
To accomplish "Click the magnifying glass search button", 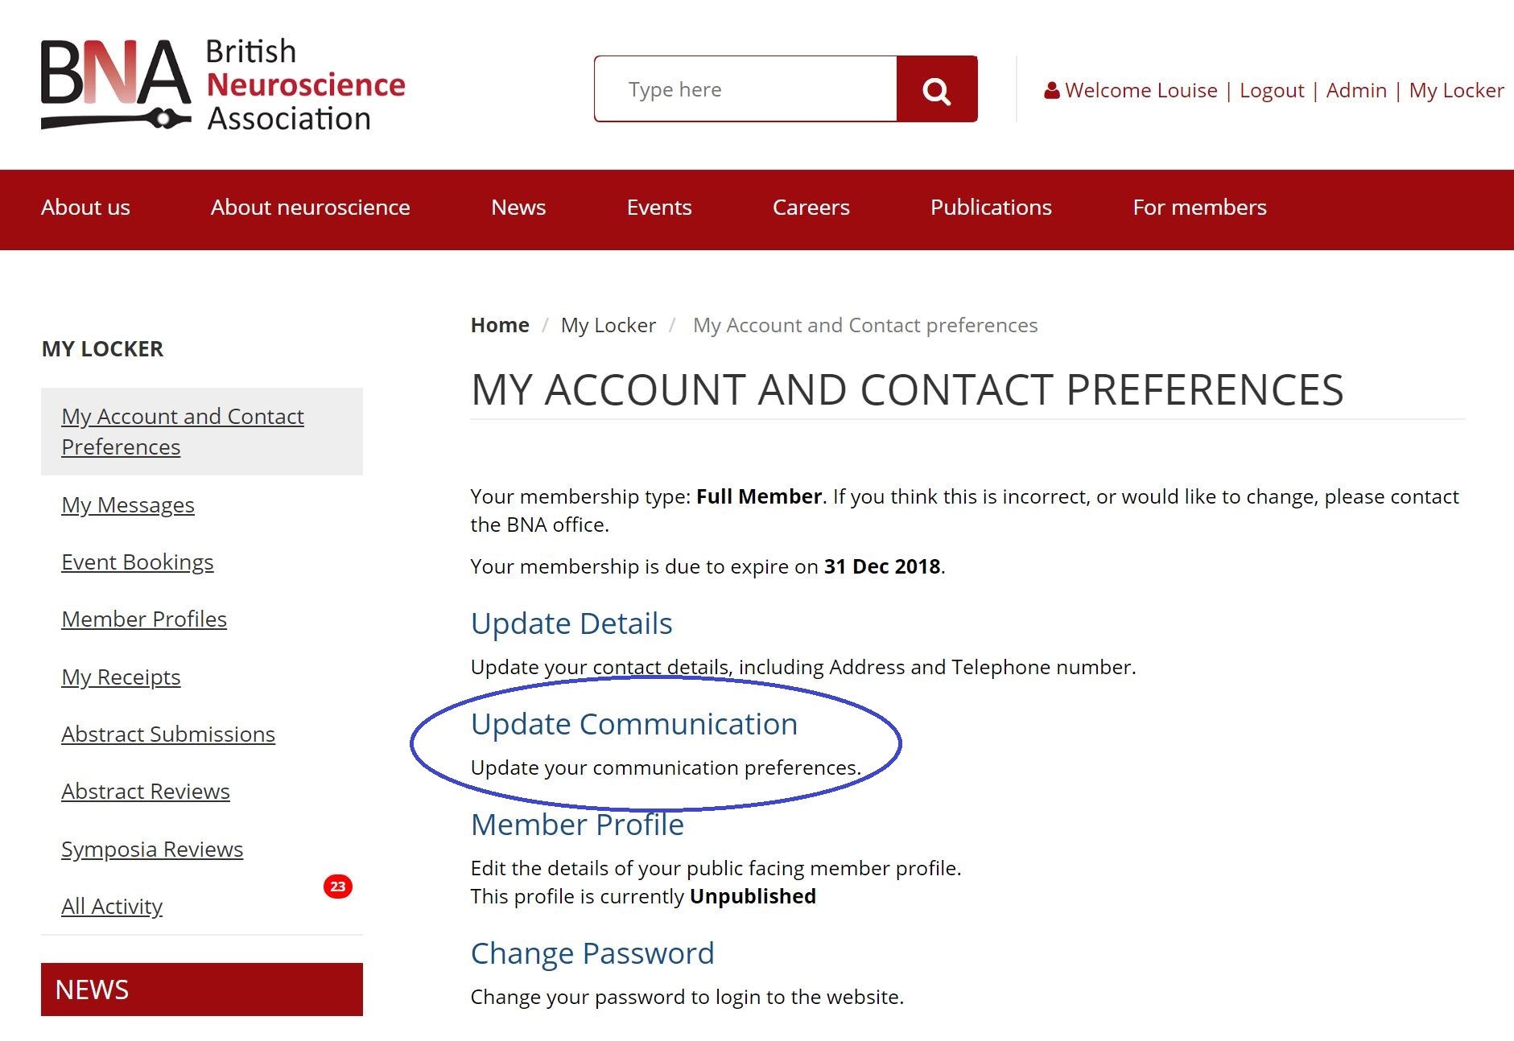I will (x=937, y=89).
